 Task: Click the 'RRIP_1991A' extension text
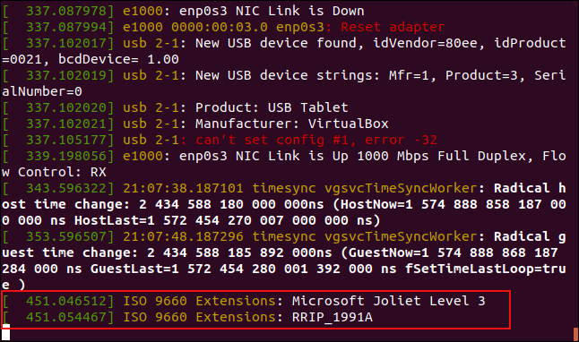coord(333,317)
